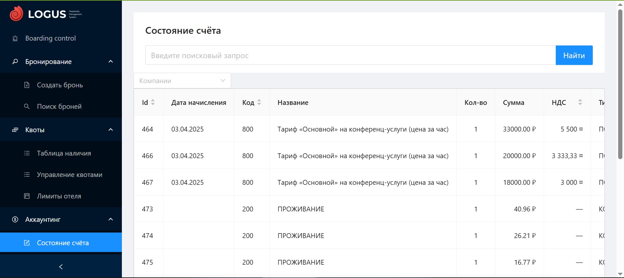Screen dimensions: 624x278
Task: Open the Компании dropdown
Action: click(182, 81)
